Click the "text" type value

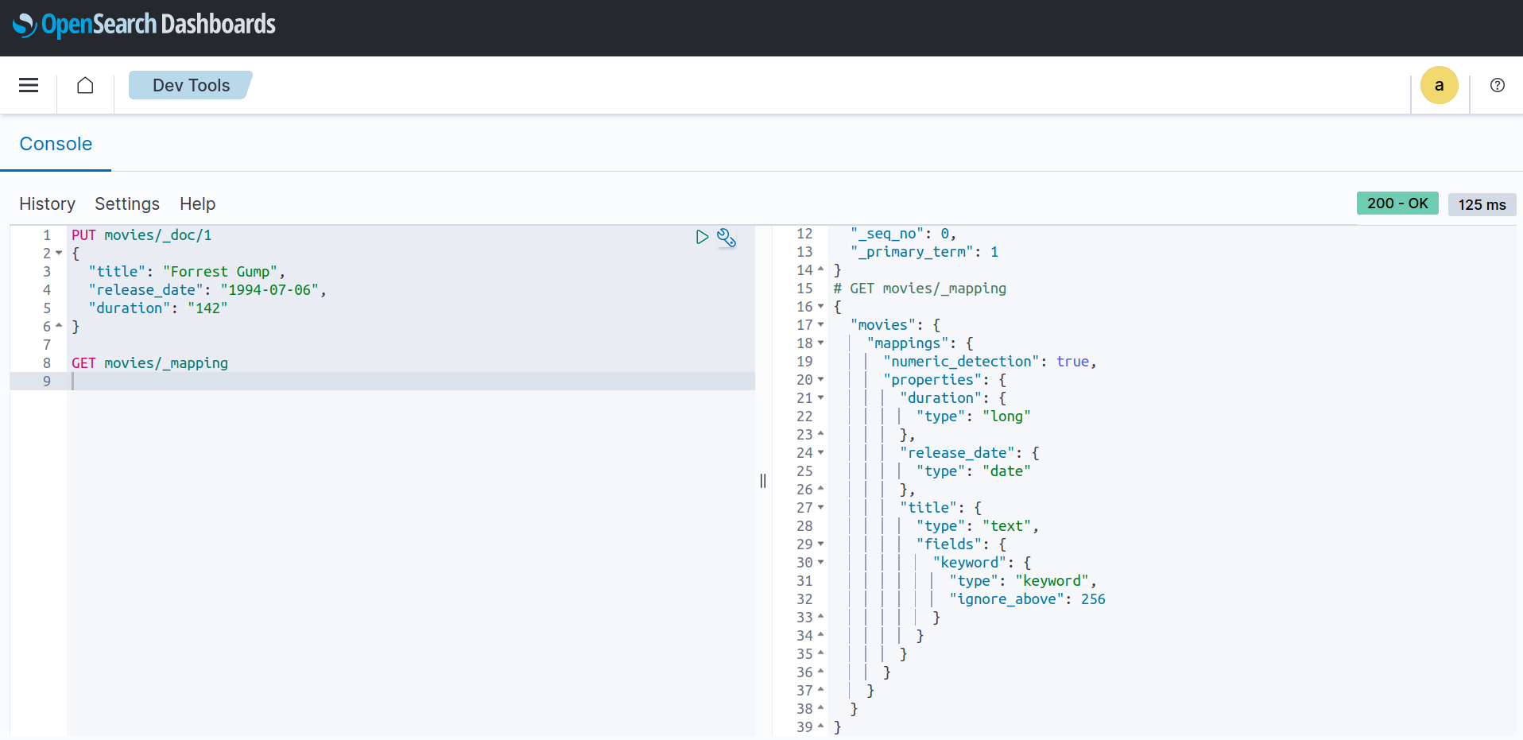coord(1006,526)
